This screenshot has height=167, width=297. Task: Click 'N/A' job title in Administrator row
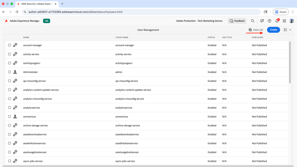pos(224,72)
